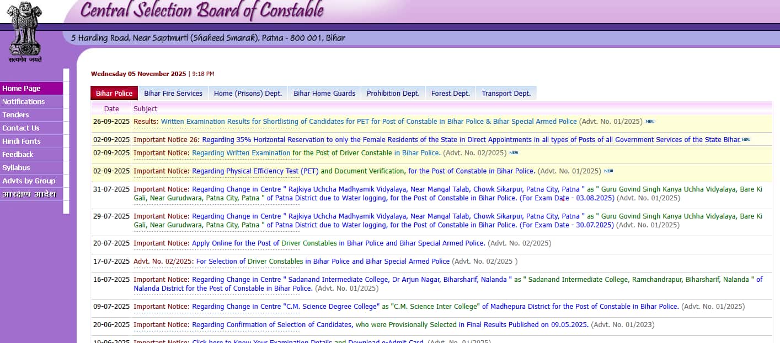This screenshot has height=343, width=780.
Task: Open the Home (Prisons) Dept. tab
Action: pos(248,93)
